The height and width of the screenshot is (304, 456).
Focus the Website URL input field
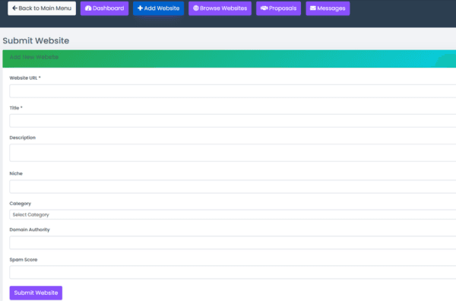pos(233,91)
